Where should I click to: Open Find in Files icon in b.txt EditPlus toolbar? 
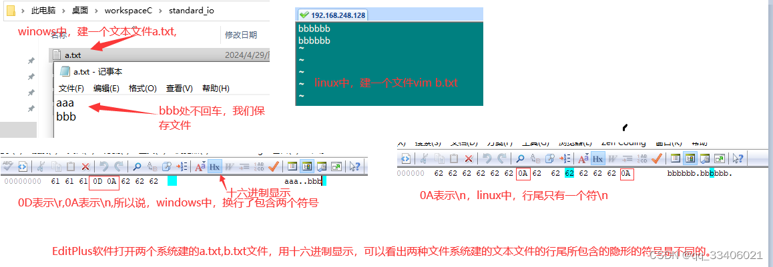[x=549, y=159]
